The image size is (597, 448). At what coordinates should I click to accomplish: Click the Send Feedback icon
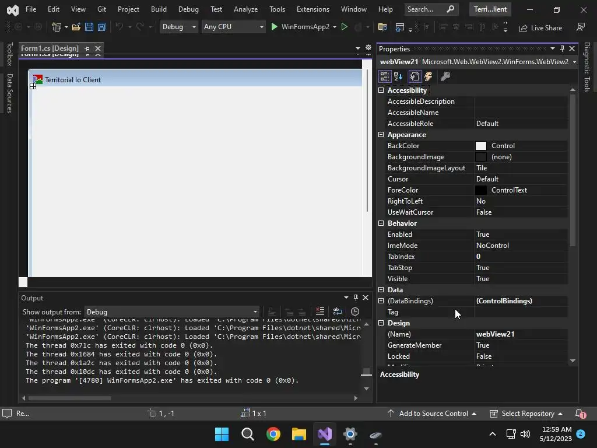(x=581, y=27)
